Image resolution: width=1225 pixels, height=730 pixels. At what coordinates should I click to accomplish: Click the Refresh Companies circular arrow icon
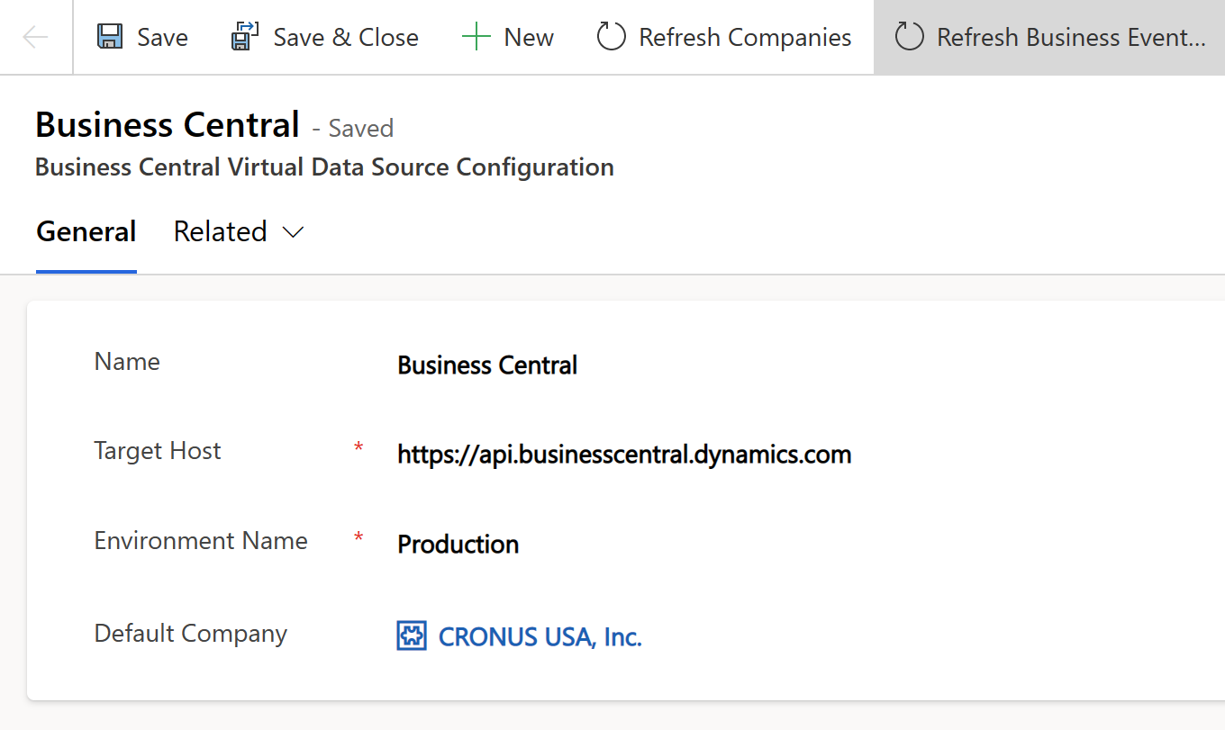(x=611, y=37)
